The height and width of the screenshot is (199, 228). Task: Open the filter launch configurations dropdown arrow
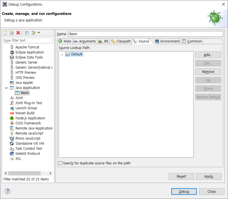coord(39,33)
